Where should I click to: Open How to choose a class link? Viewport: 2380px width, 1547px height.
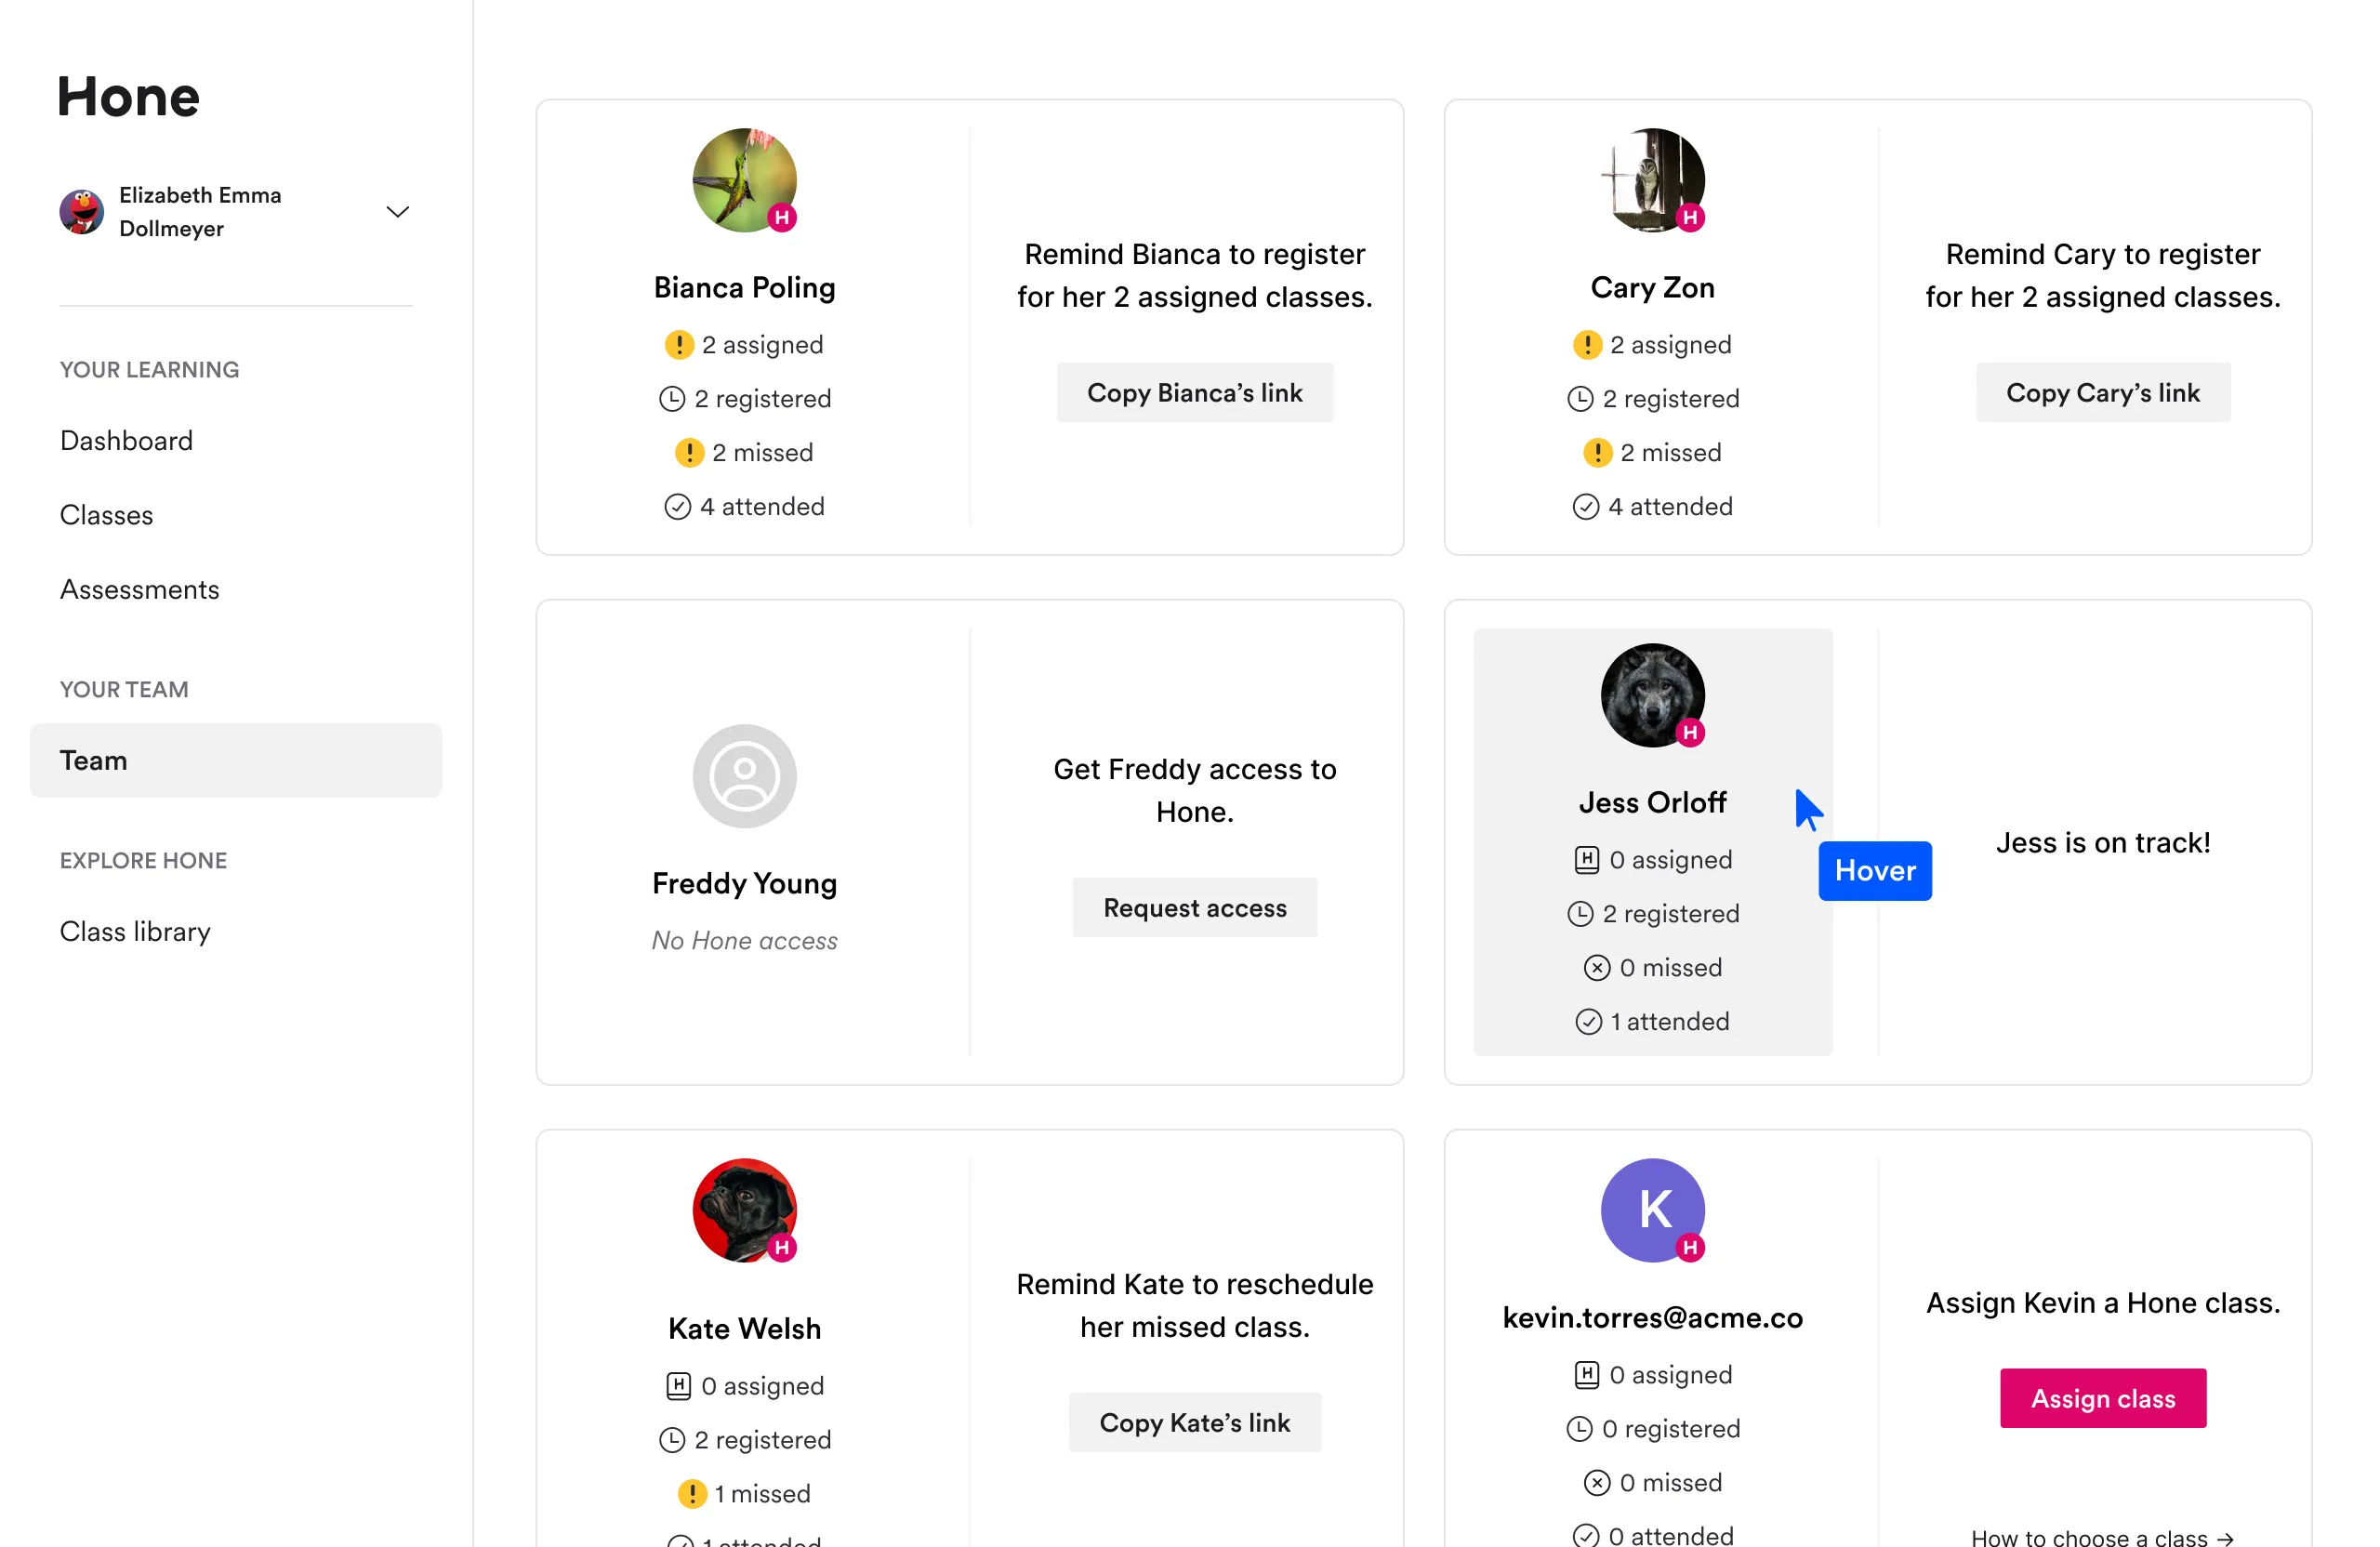click(x=2102, y=1537)
